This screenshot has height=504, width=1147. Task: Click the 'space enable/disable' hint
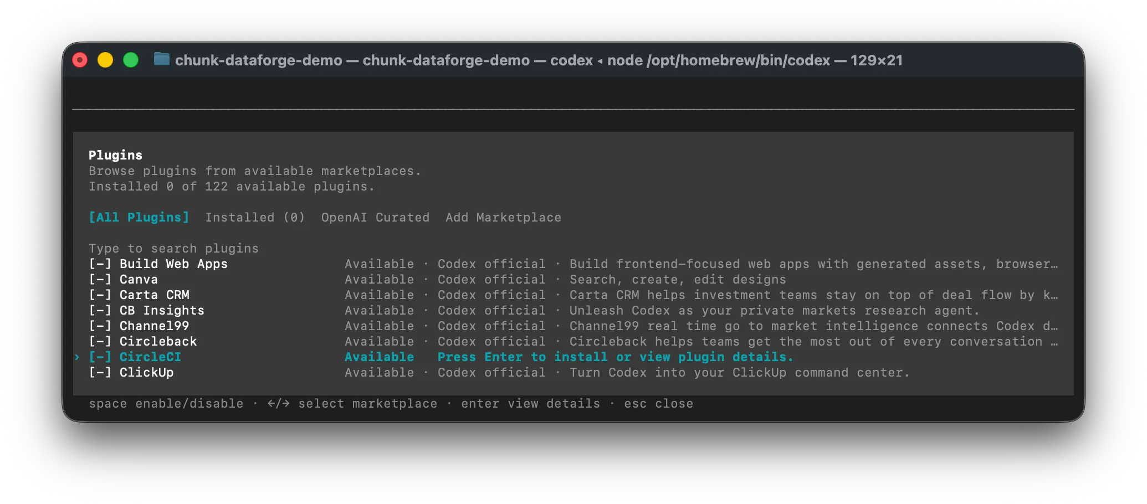(166, 404)
